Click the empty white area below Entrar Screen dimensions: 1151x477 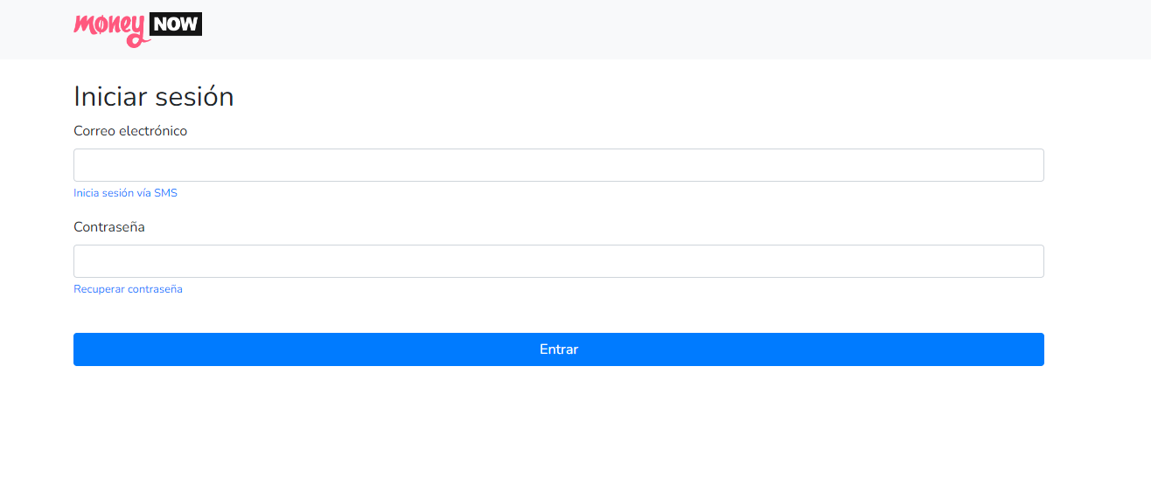[x=559, y=424]
